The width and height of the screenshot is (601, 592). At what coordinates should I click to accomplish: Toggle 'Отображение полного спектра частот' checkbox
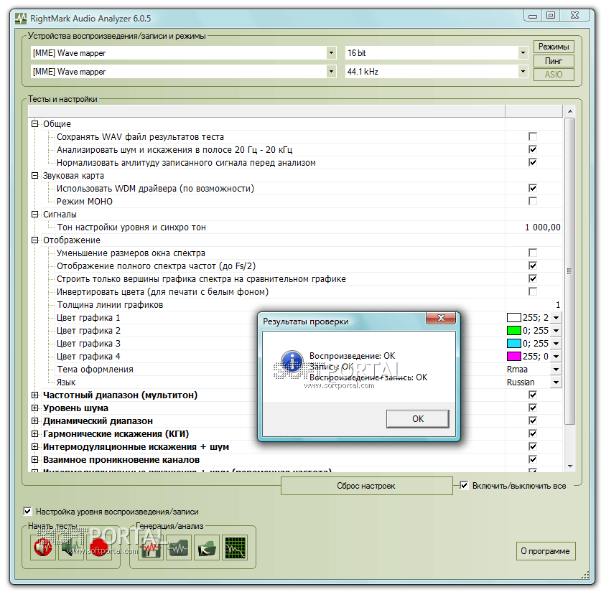pyautogui.click(x=533, y=266)
